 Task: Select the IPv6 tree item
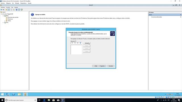tap(7, 23)
